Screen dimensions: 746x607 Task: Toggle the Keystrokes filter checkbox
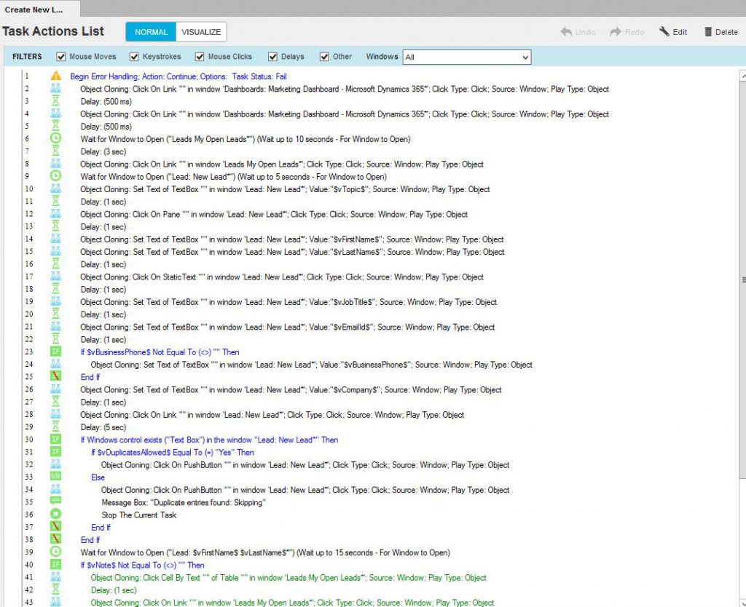pos(134,57)
